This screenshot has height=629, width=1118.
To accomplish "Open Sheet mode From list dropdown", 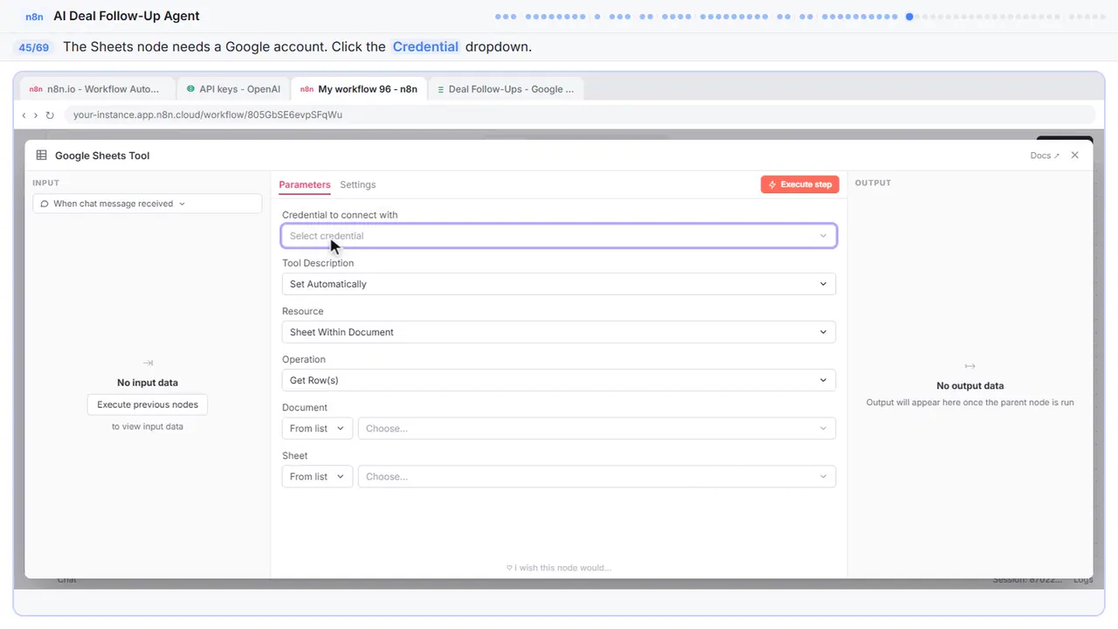I will (317, 476).
